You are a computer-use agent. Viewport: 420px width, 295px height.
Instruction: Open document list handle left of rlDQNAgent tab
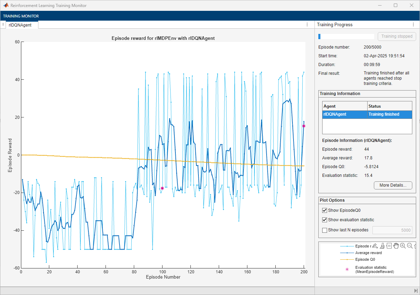3,24
